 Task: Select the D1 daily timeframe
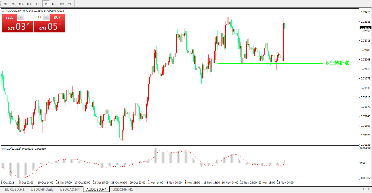coord(54,4)
